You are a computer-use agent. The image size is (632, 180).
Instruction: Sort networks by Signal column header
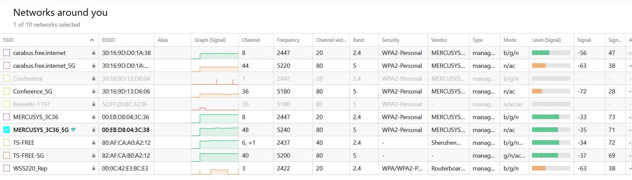tap(584, 40)
